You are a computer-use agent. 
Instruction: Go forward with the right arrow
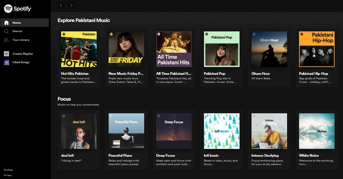(71, 6)
